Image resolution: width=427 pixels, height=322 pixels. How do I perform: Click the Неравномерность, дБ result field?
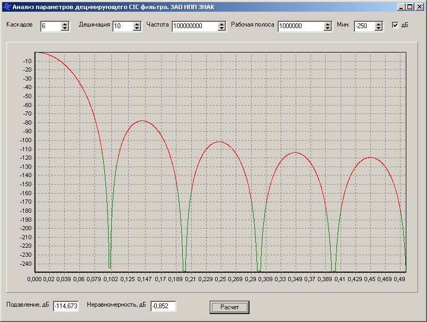point(163,306)
